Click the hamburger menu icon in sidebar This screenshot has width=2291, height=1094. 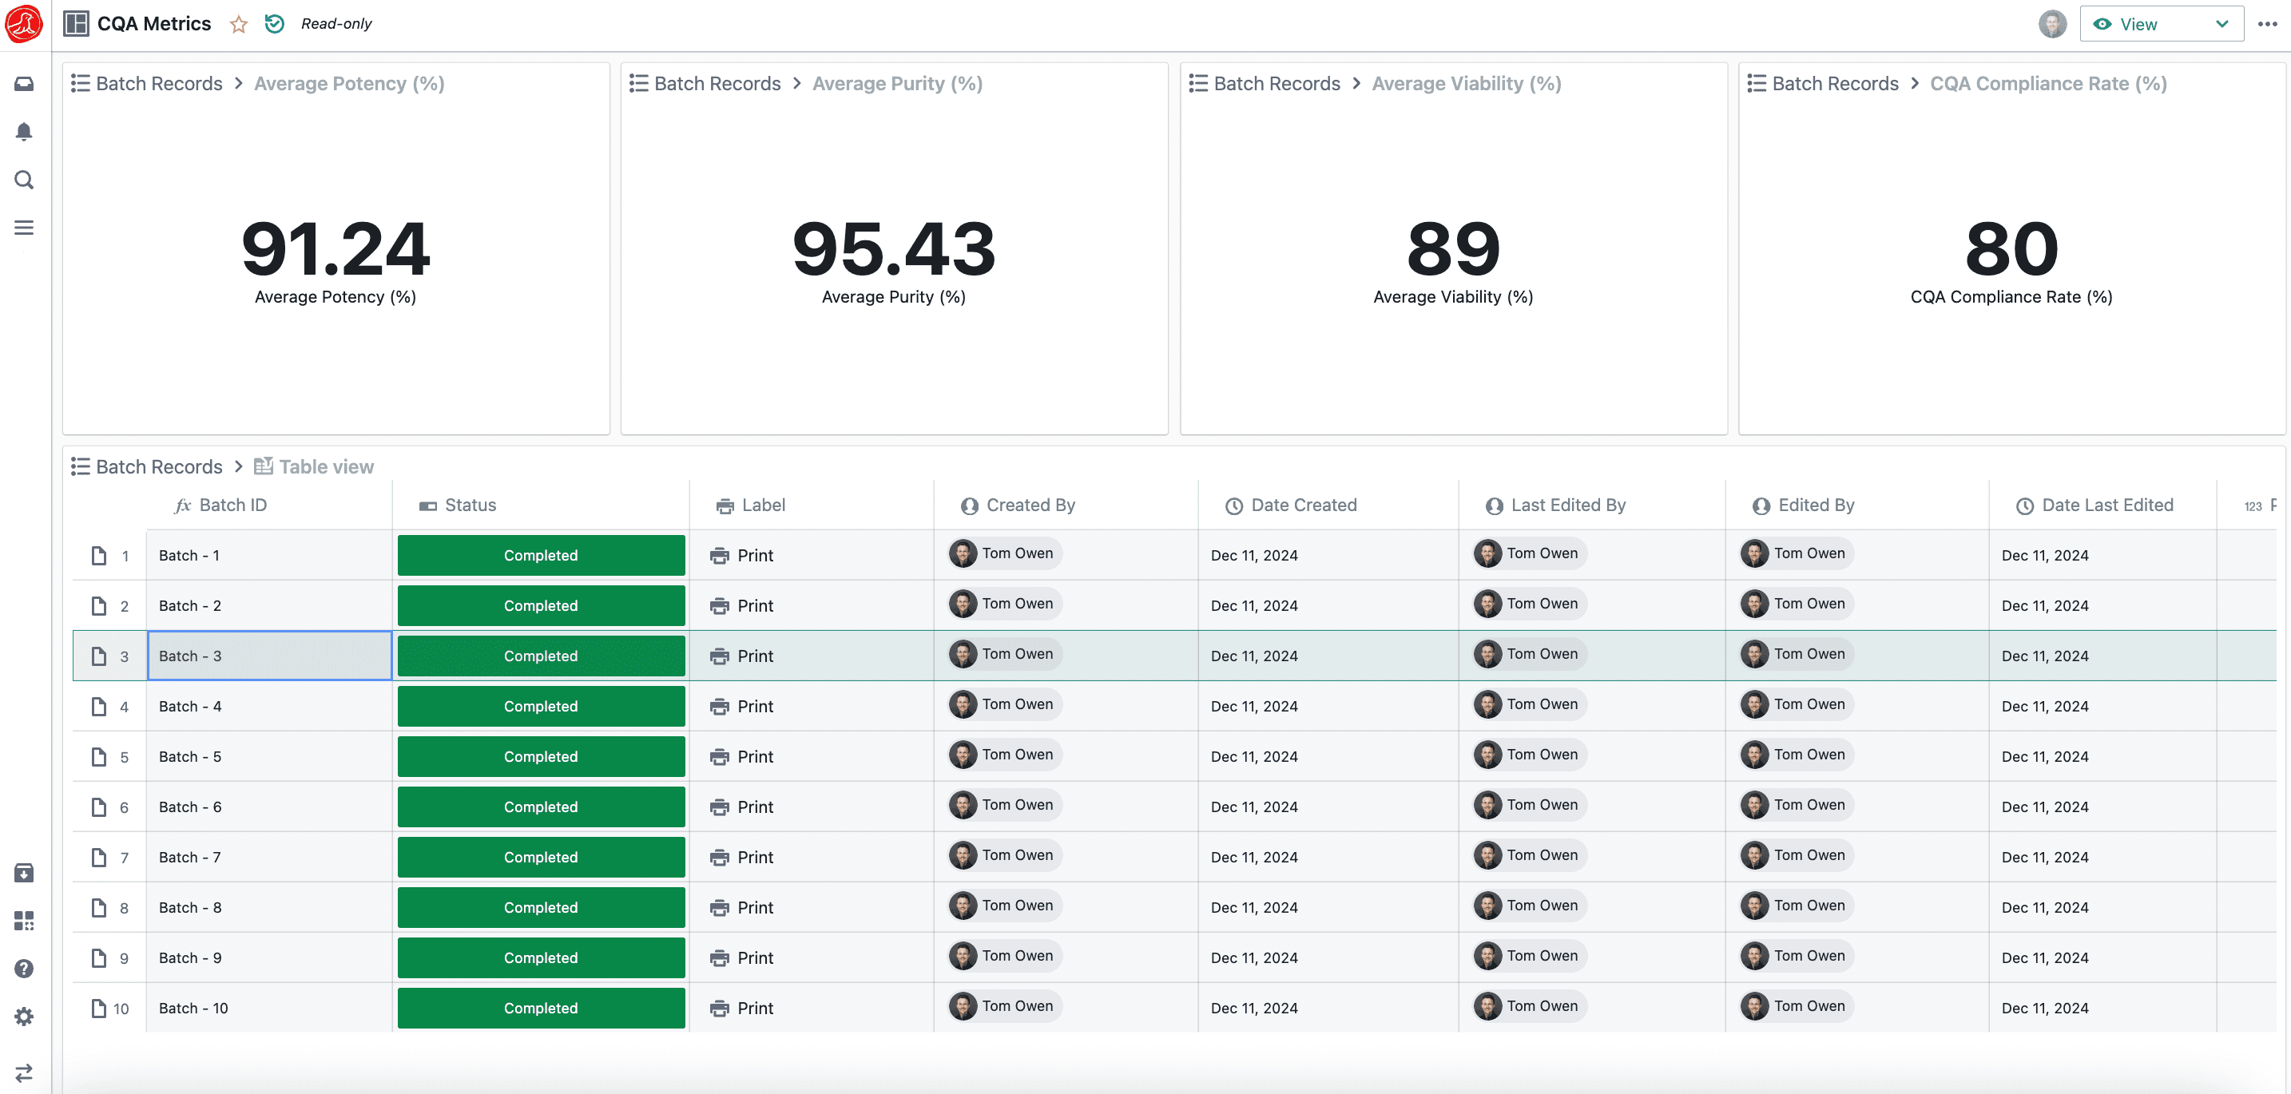tap(25, 228)
